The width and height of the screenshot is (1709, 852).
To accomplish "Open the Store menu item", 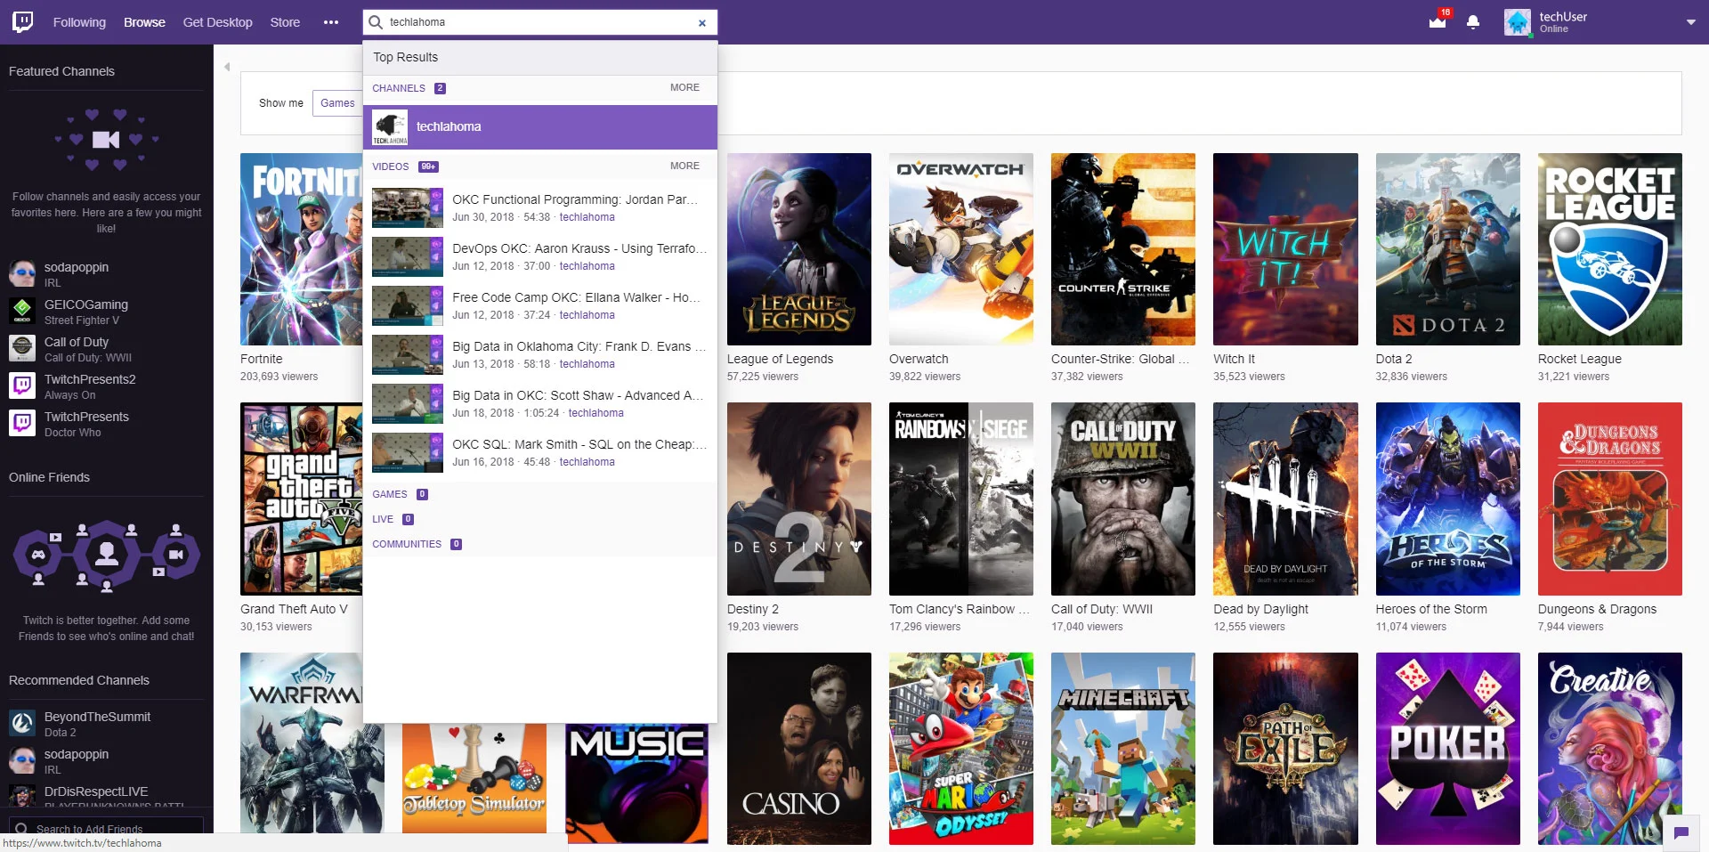I will tap(285, 22).
